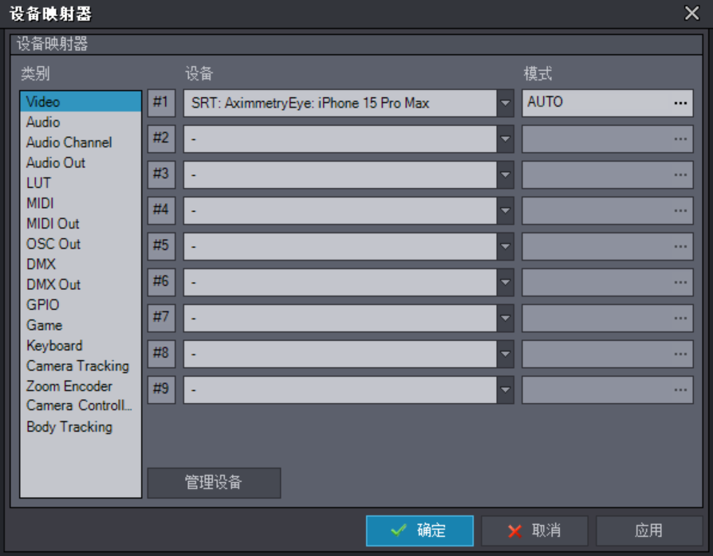Viewport: 713px width, 556px height.
Task: Click the #4 slot button
Action: (x=161, y=211)
